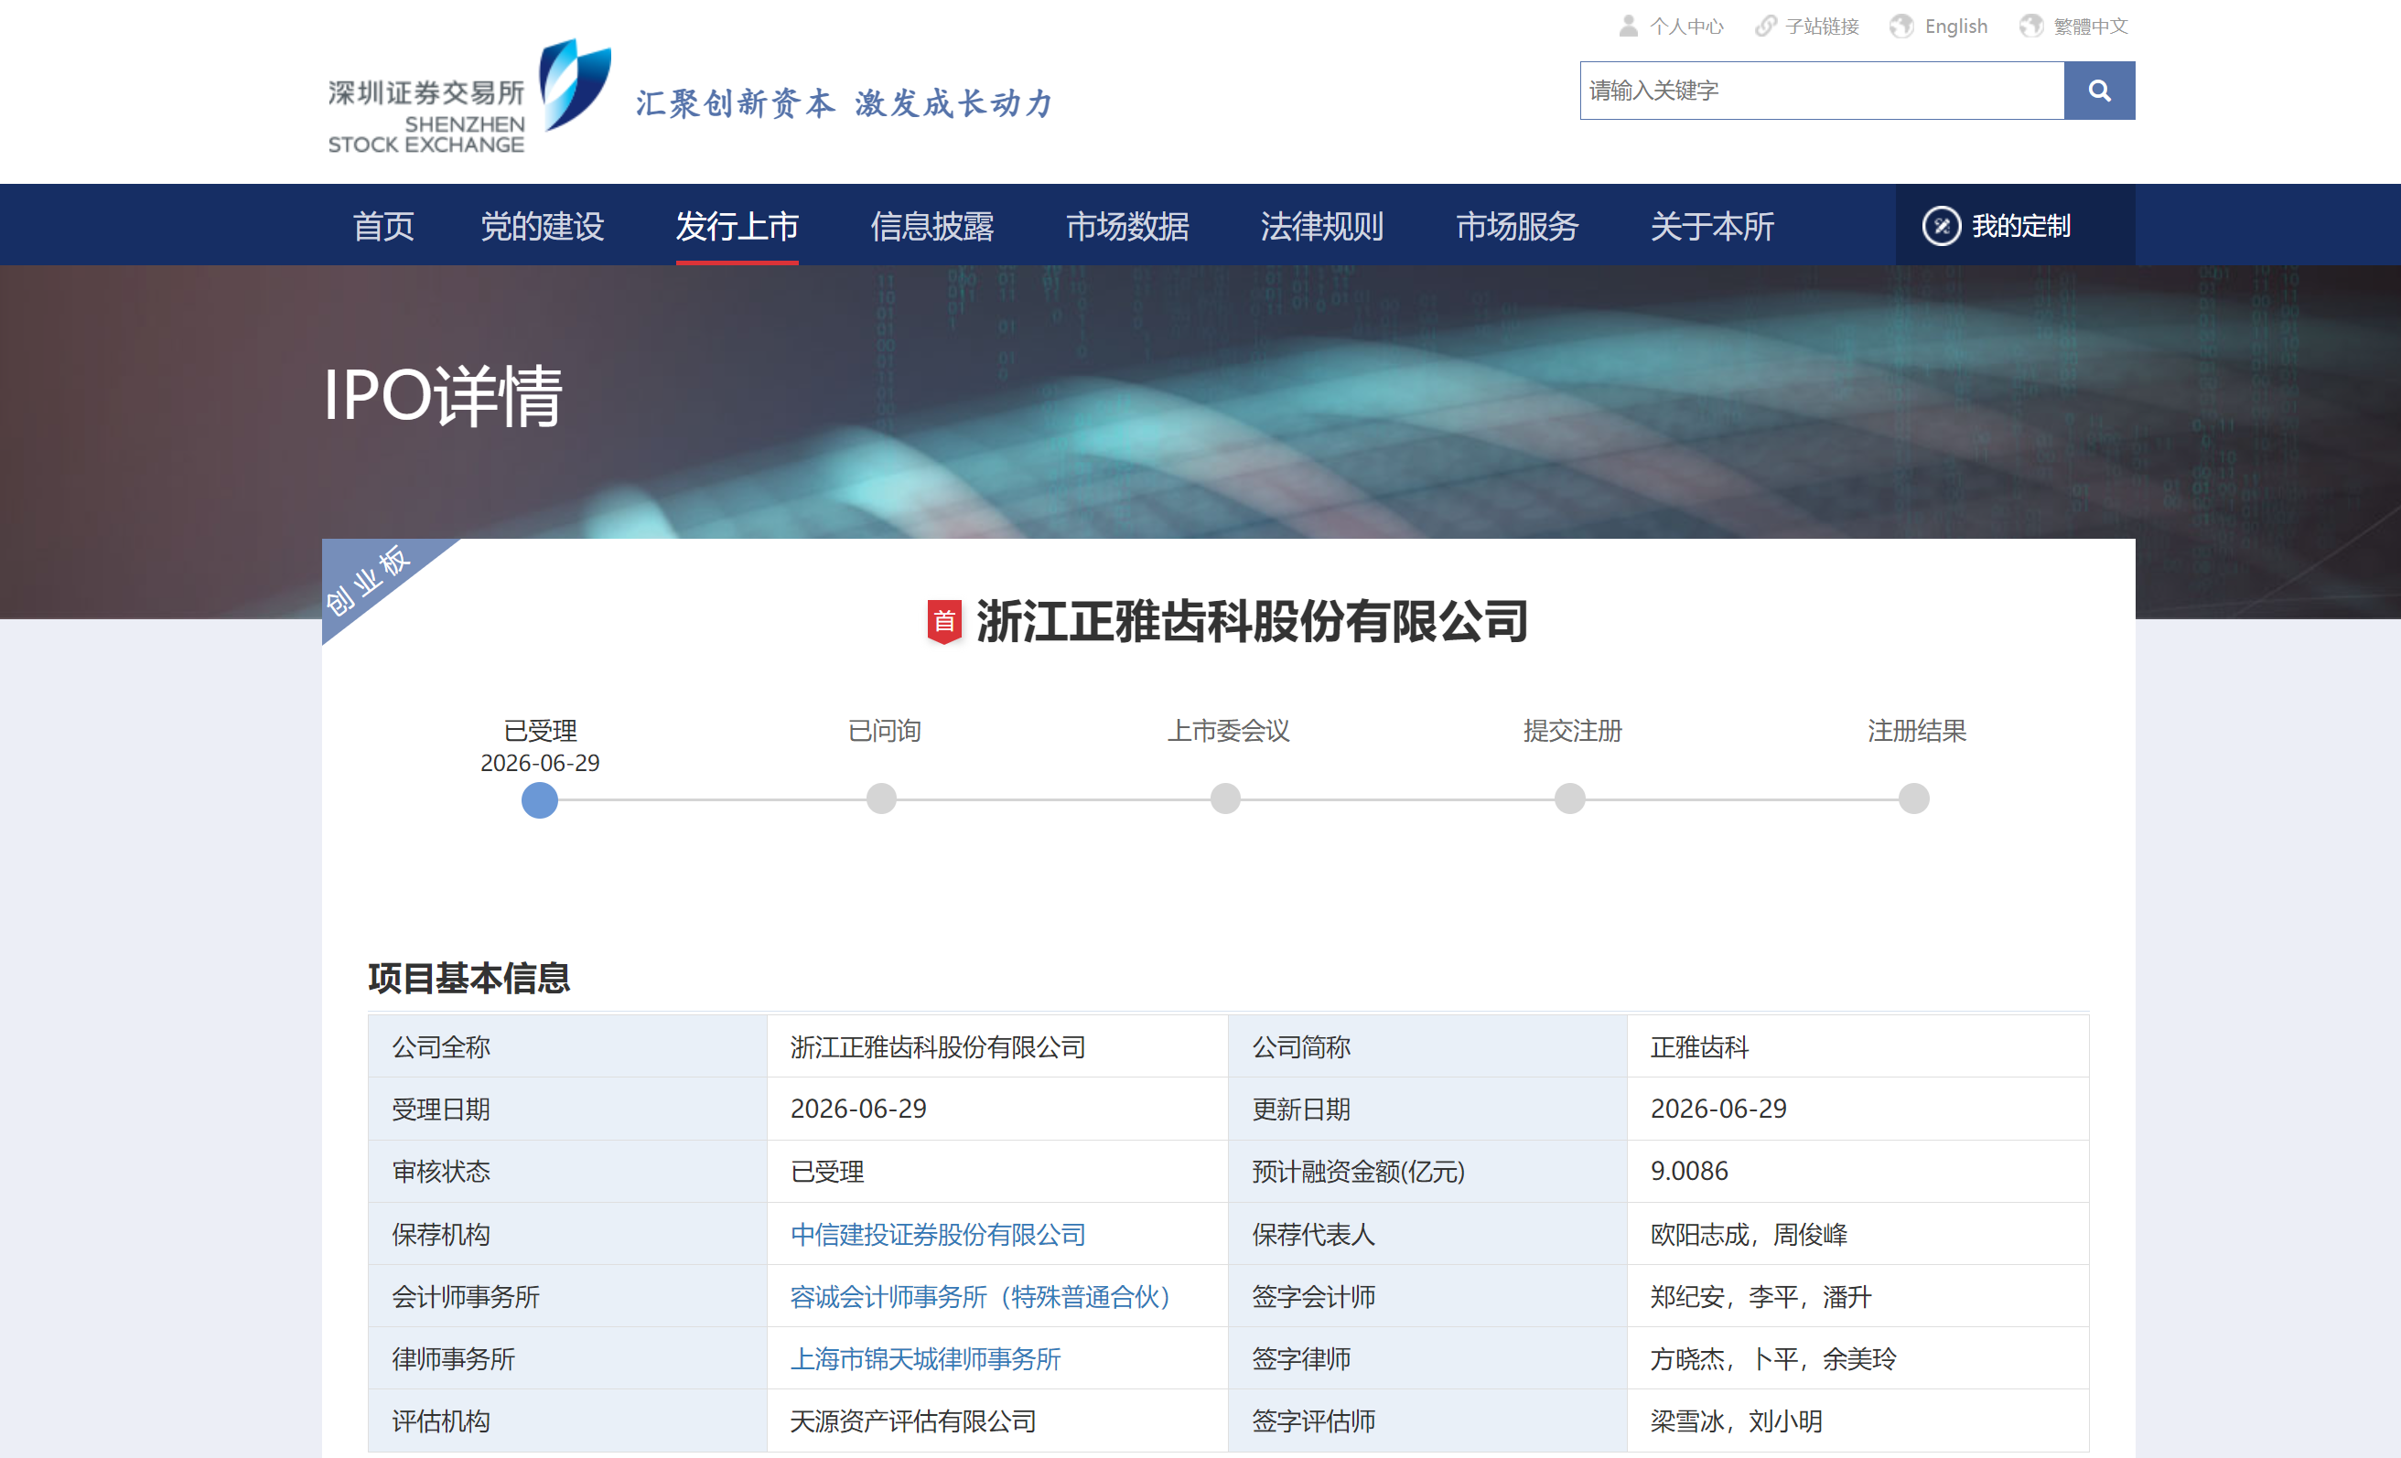
Task: Click the 欧阳志成, 周俊峰 representatives cell
Action: pyautogui.click(x=1857, y=1234)
